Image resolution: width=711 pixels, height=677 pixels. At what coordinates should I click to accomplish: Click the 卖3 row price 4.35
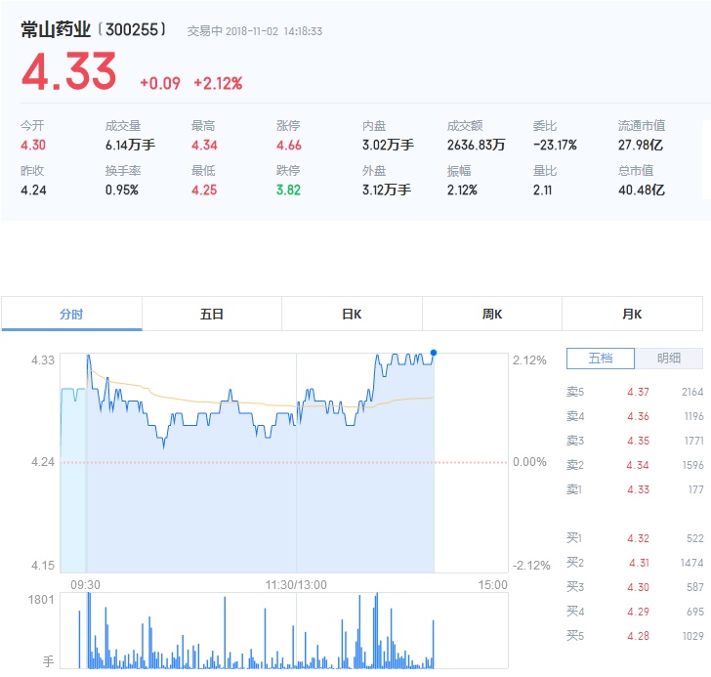638,441
